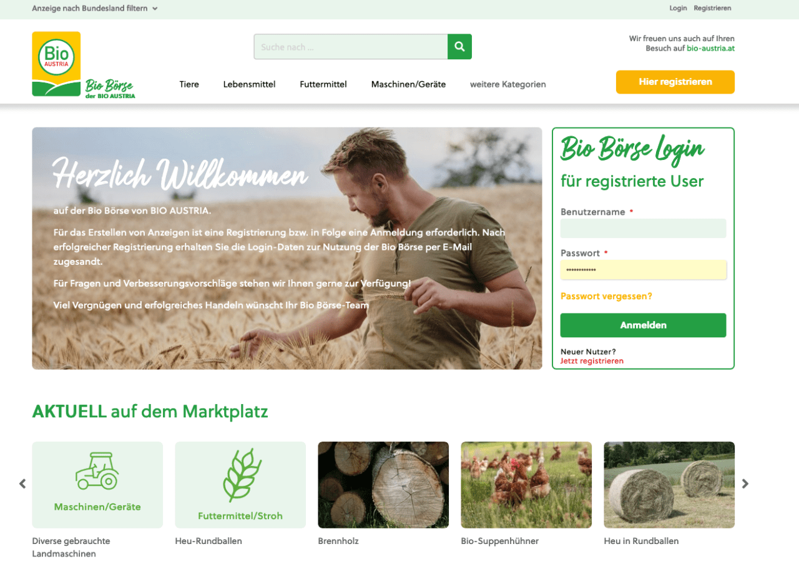
Task: Click the Bio Austria Bio Börse logo
Action: [x=84, y=65]
